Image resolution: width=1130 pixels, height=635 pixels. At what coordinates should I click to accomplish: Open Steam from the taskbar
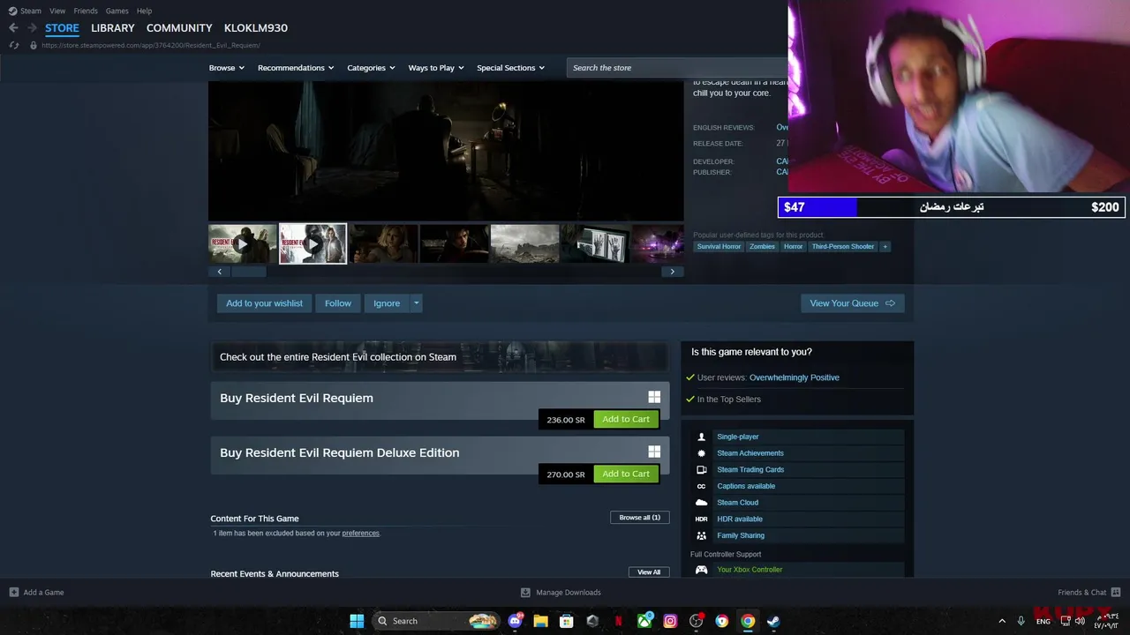pos(773,621)
